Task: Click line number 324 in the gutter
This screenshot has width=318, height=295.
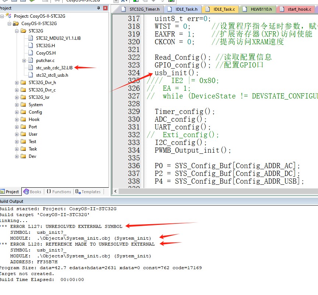Action: point(134,73)
